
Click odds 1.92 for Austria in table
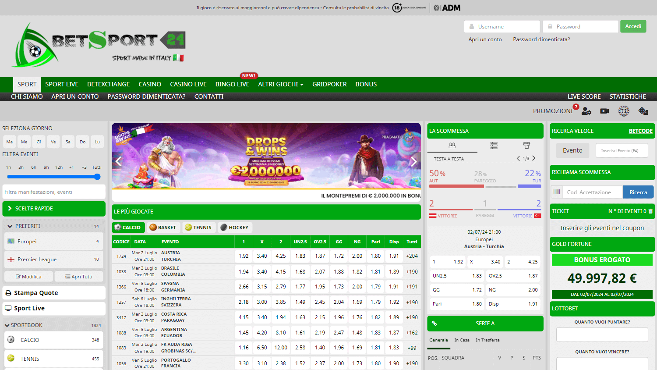point(244,256)
